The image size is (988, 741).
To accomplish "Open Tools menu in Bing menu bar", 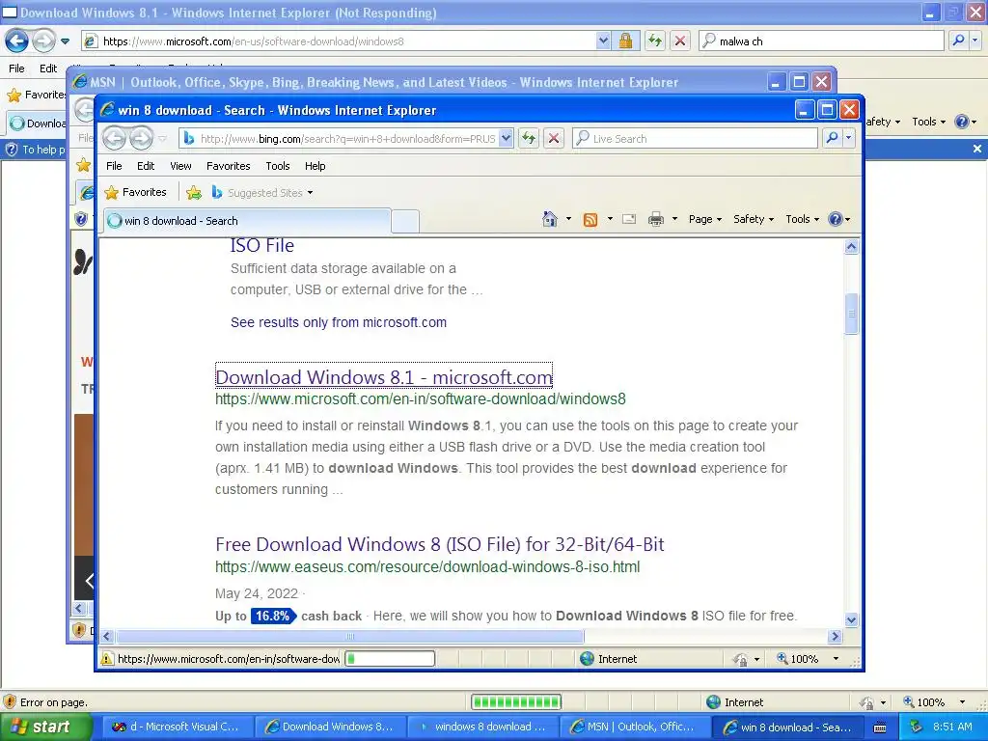I will tap(277, 166).
